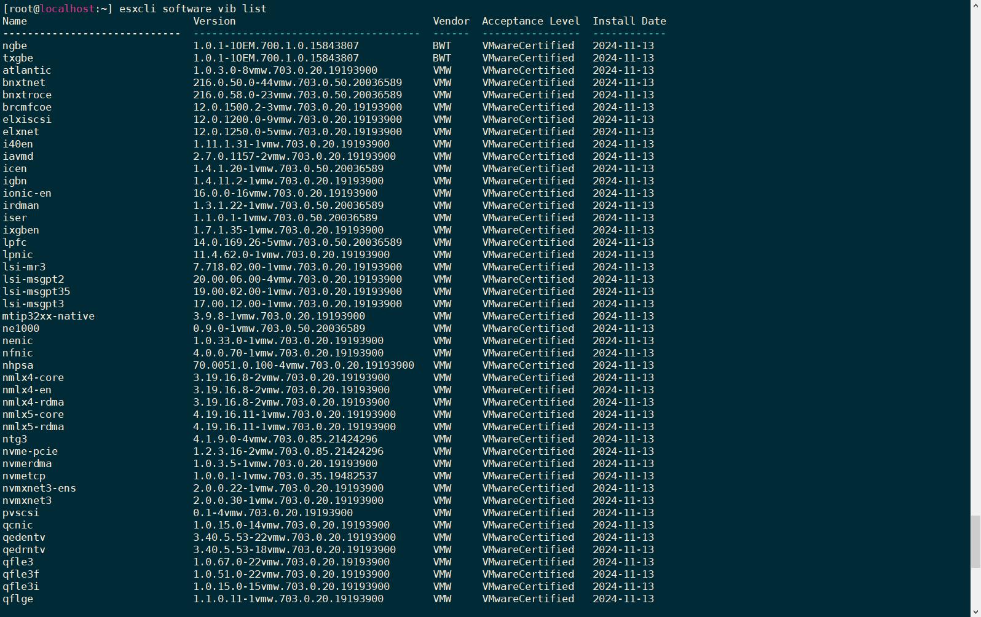Viewport: 981px width, 617px height.
Task: Click the 'nvmxnet3-ens' package name
Action: (39, 488)
